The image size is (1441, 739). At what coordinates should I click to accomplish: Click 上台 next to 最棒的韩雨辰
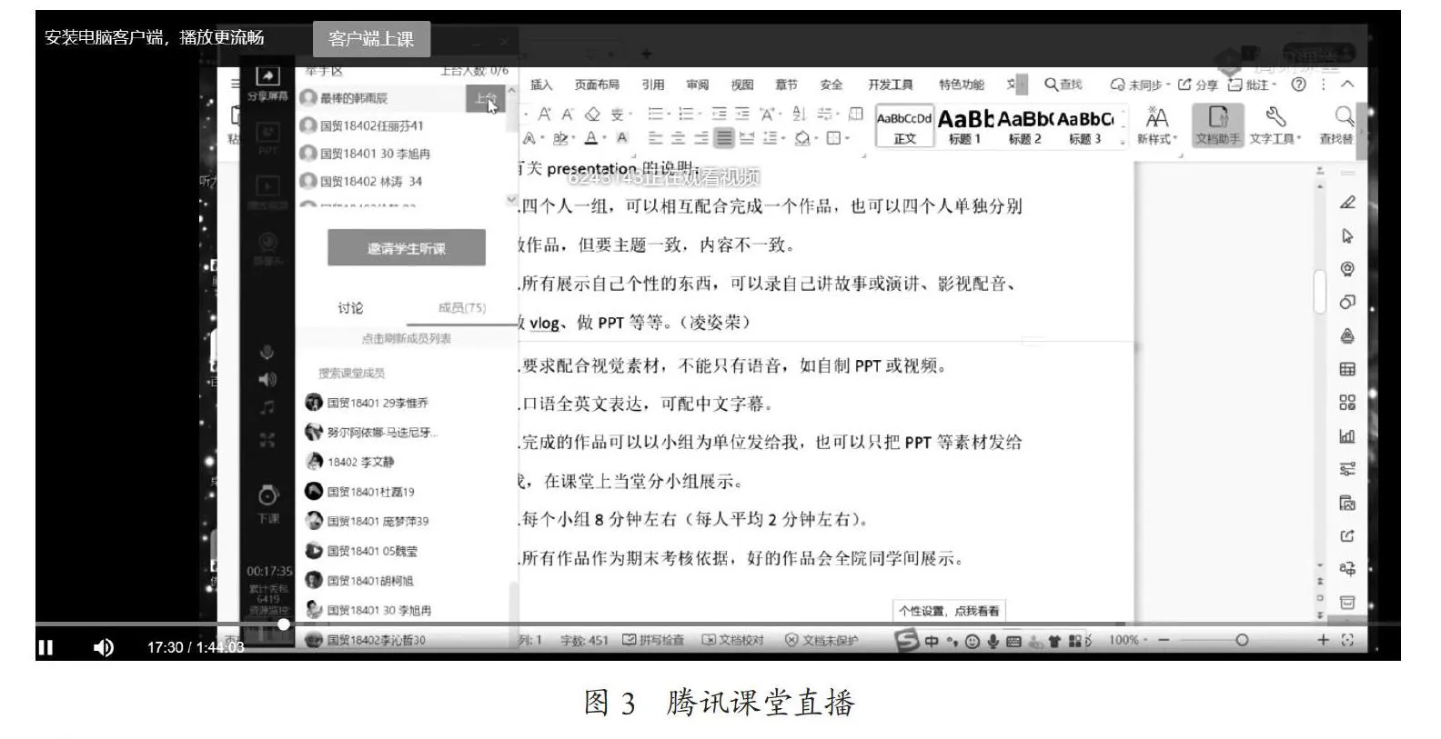point(486,98)
